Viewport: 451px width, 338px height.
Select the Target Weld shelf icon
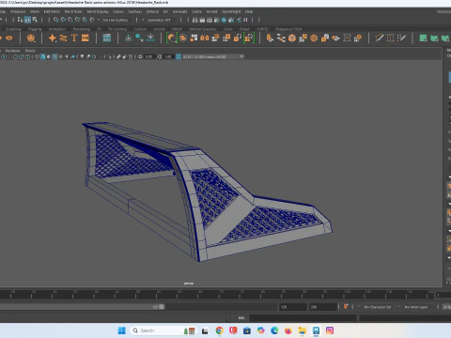[x=390, y=38]
